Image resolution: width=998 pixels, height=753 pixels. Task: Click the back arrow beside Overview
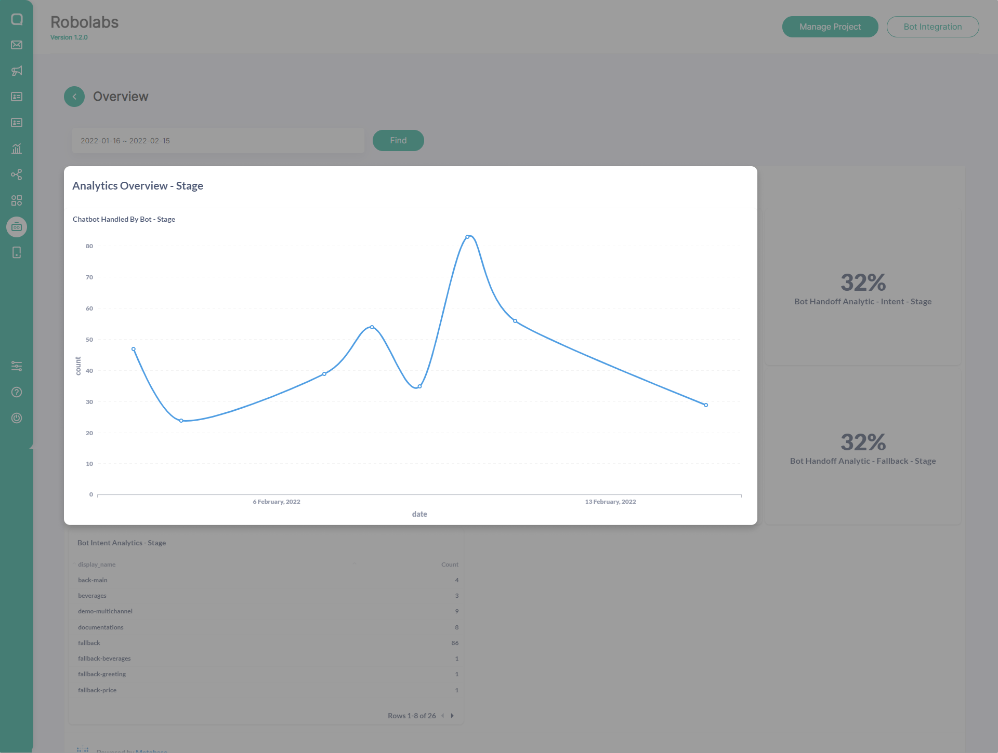74,97
